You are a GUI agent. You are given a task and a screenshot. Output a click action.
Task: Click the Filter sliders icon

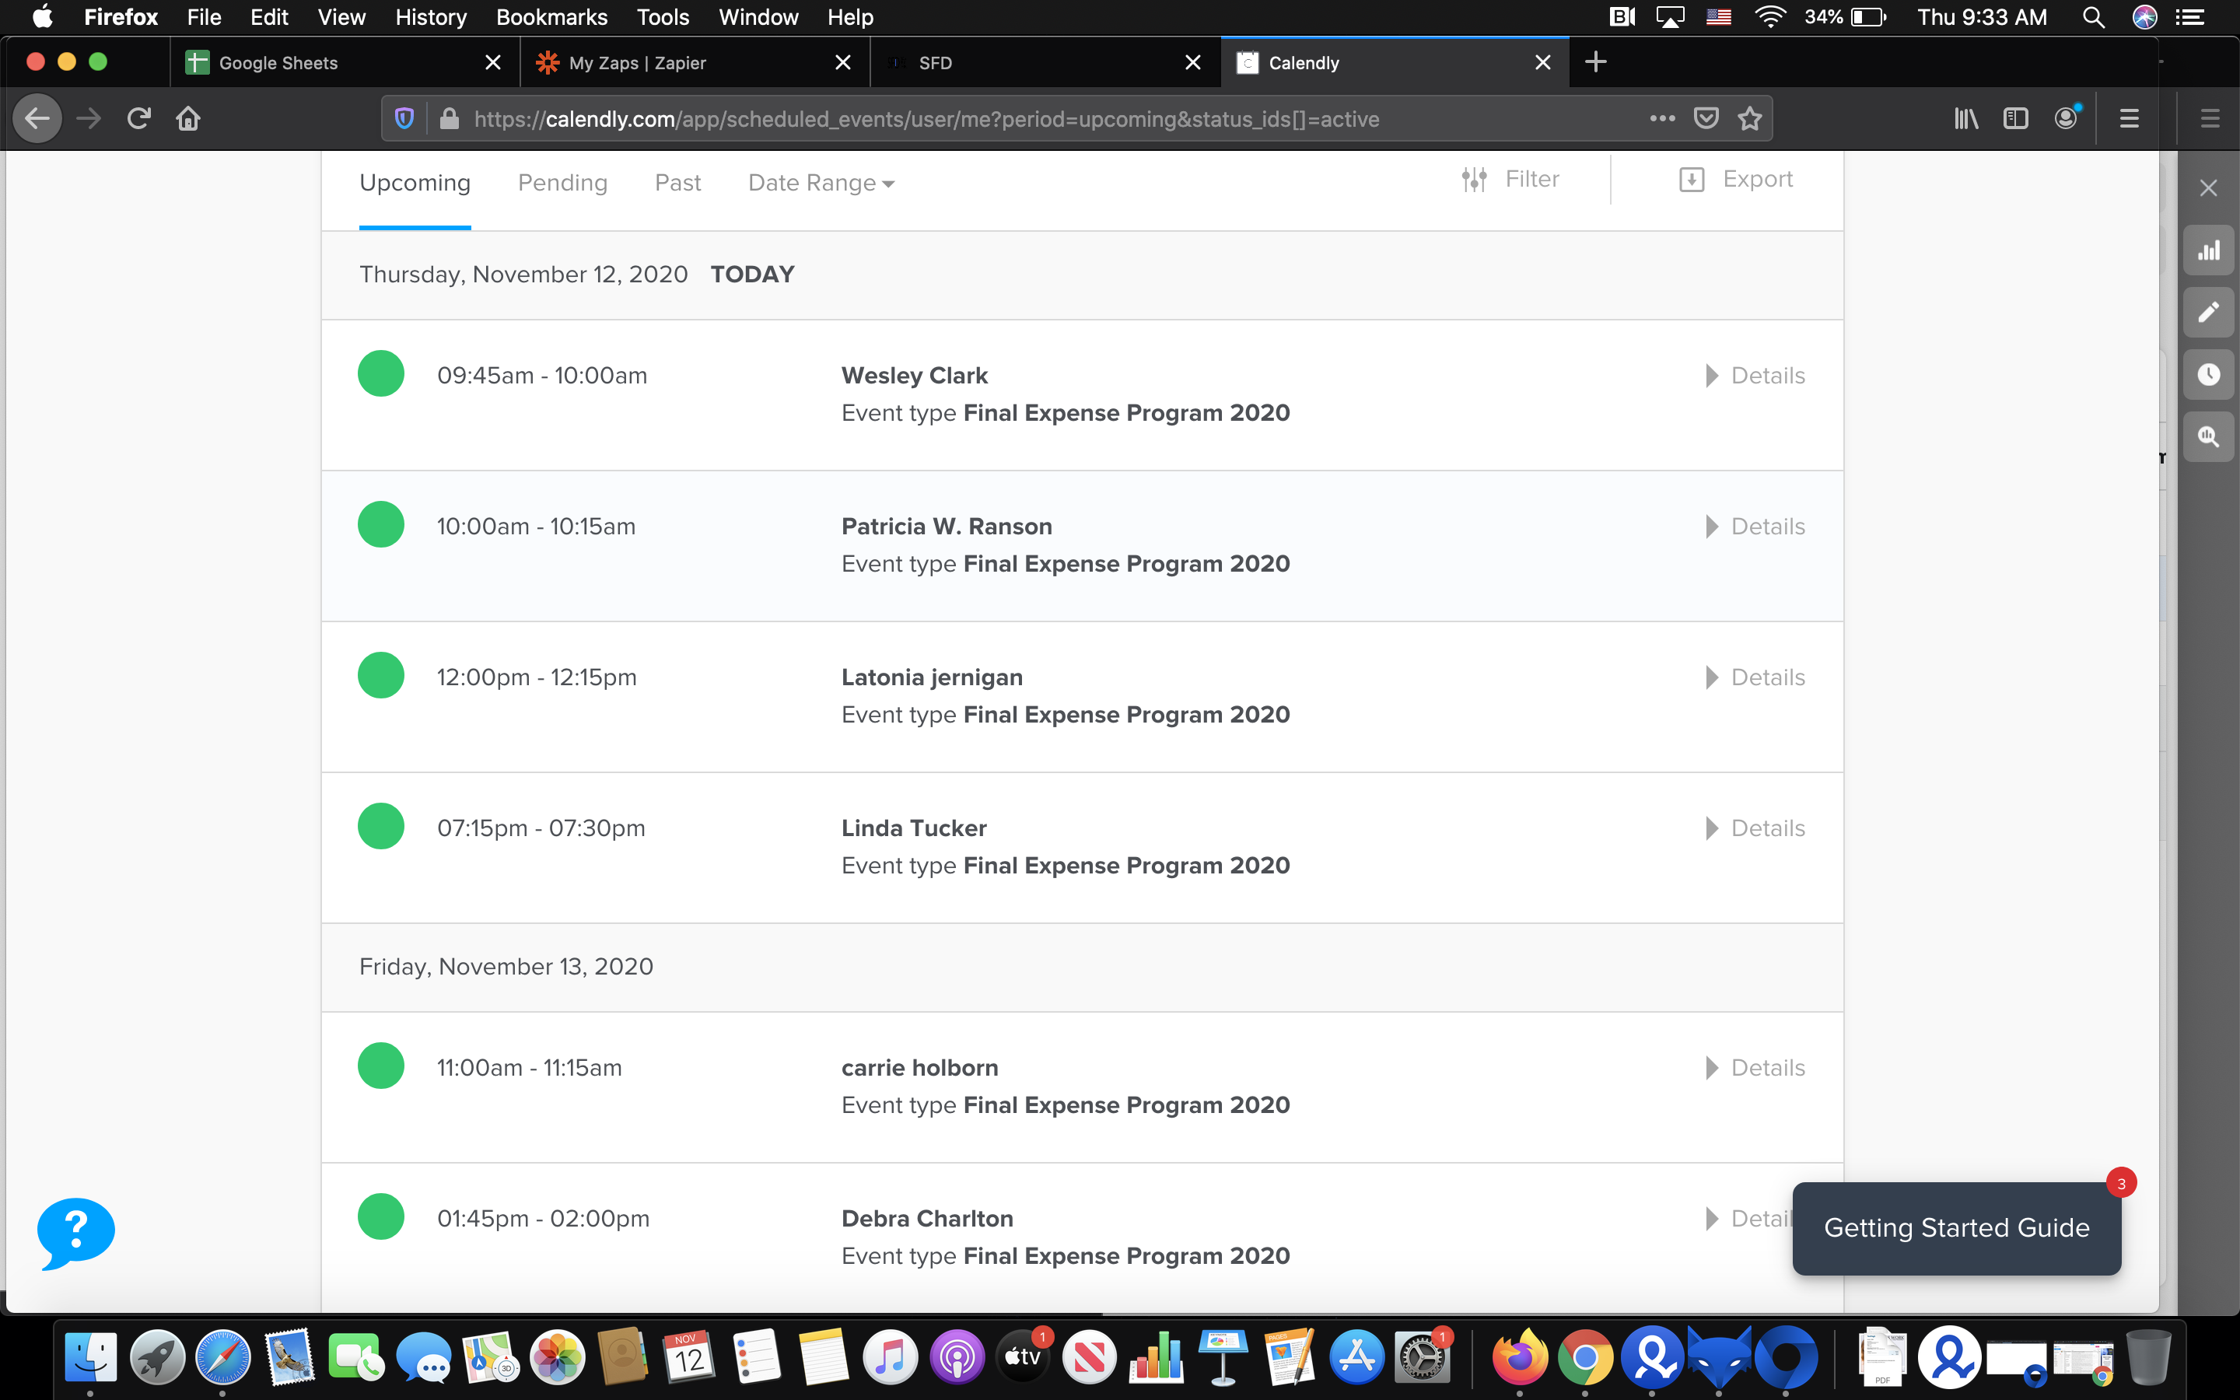[1474, 180]
